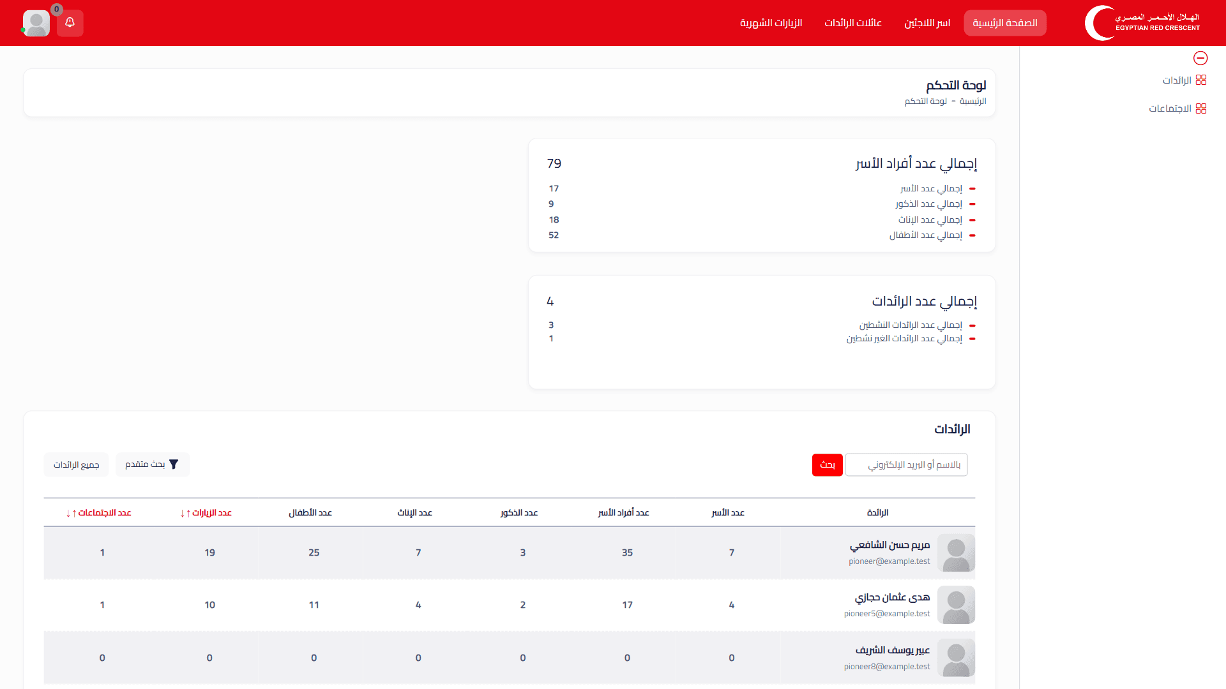Open the اسر اللاجئين menu item
1226x689 pixels.
pos(927,23)
